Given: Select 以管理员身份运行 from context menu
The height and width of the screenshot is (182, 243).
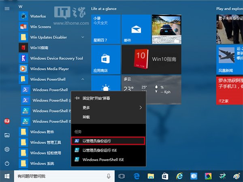Looking at the screenshot, I should point(107,141).
